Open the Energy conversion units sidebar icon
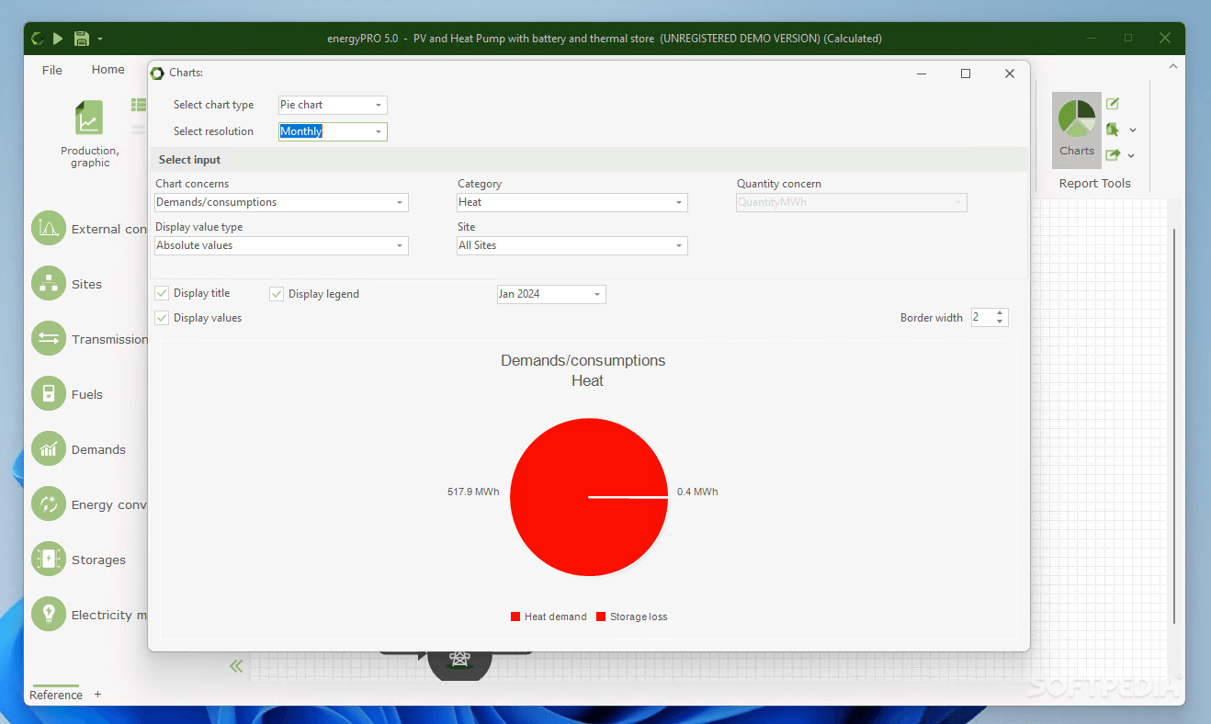Viewport: 1211px width, 724px height. [x=49, y=503]
